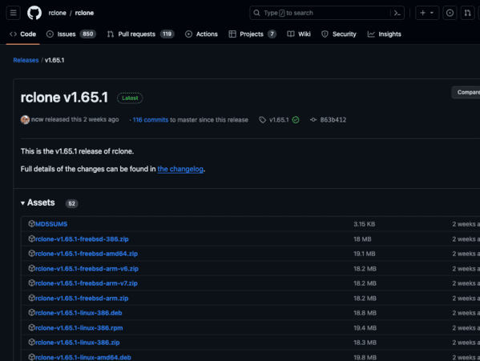Switch to the Wiki tab
This screenshot has width=480, height=361.
coord(299,34)
